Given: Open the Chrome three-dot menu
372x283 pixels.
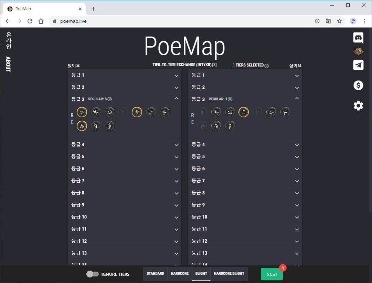Looking at the screenshot, I should [364, 21].
